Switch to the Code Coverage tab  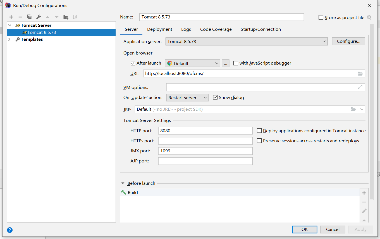(x=216, y=29)
